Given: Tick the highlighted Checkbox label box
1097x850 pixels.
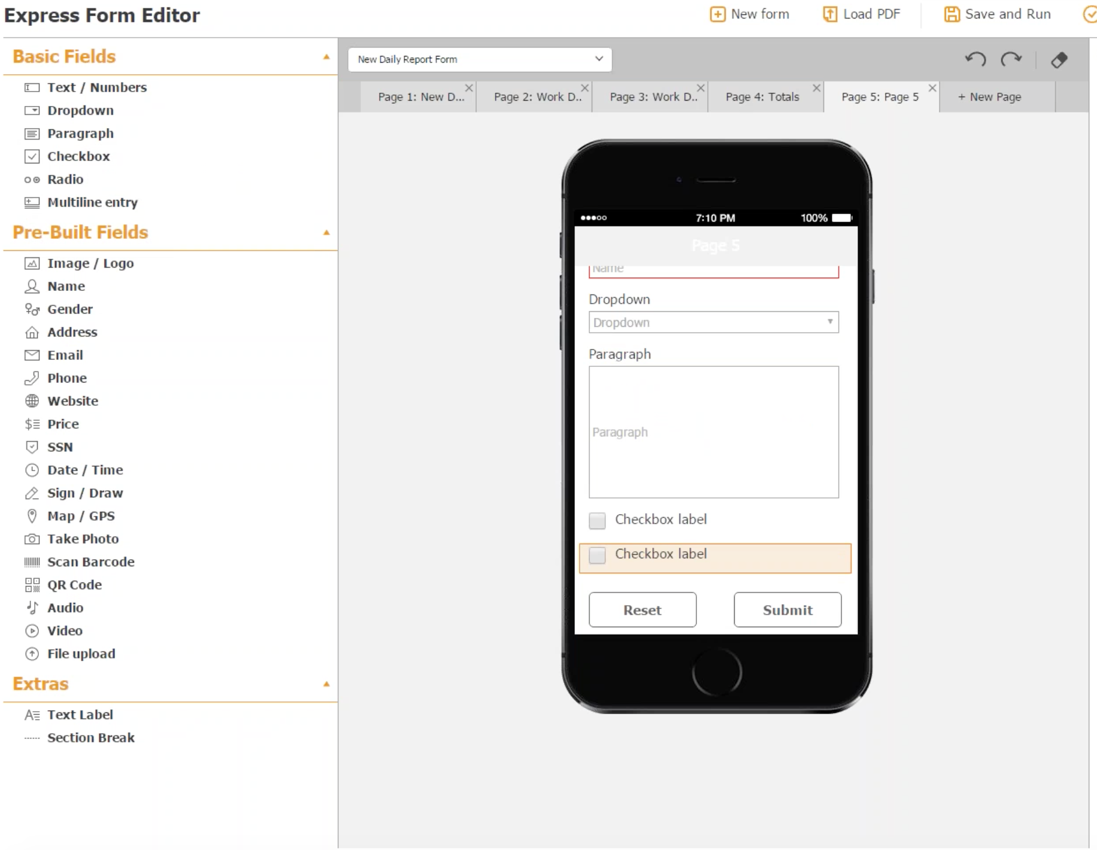Looking at the screenshot, I should click(597, 555).
